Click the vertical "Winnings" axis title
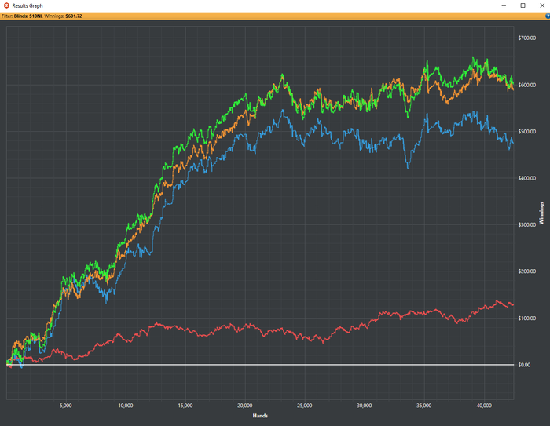550x426 pixels. tap(541, 213)
